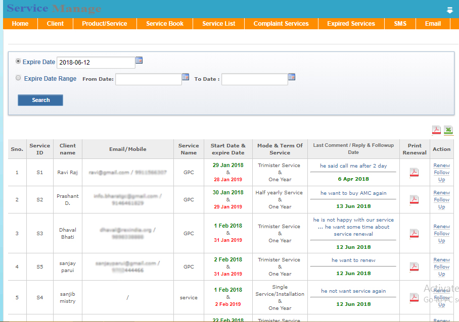Open the To Date calendar picker
Image resolution: width=459 pixels, height=322 pixels.
point(292,77)
